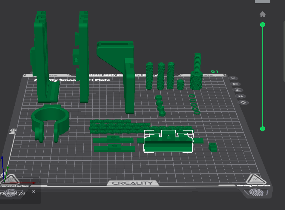Select the small cube with hole

coord(213,147)
